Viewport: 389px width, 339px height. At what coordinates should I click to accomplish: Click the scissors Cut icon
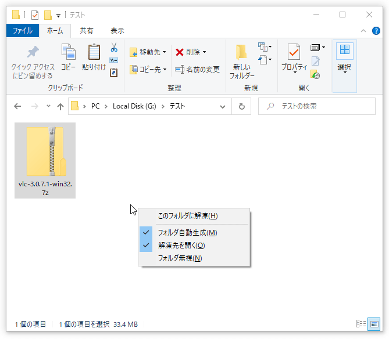[x=114, y=47]
